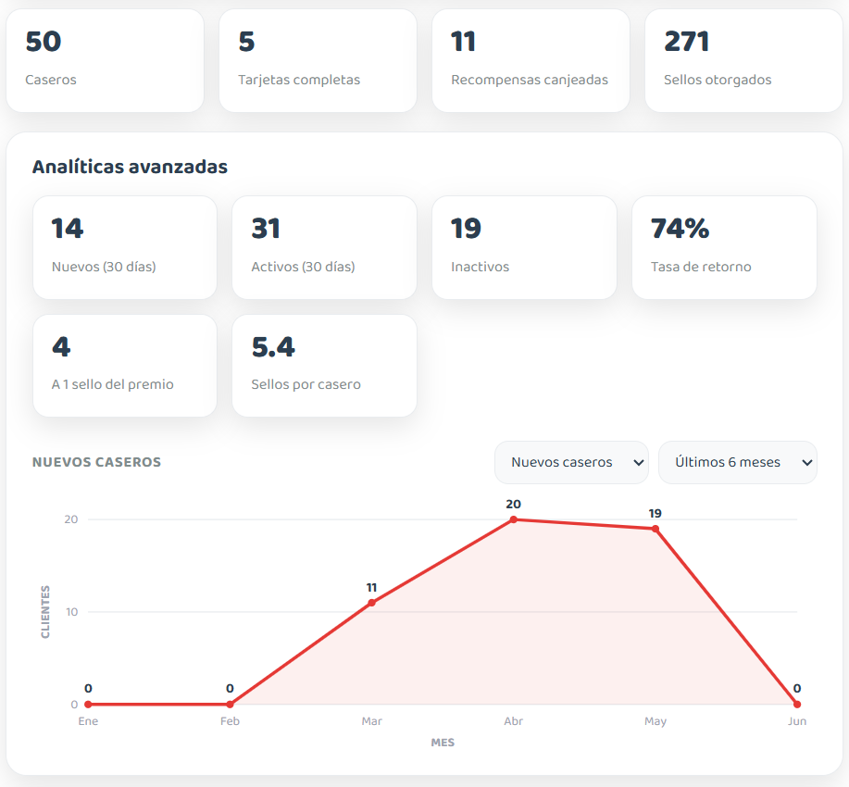
Task: Open the Últimos 6 meses period dropdown
Action: click(x=738, y=462)
